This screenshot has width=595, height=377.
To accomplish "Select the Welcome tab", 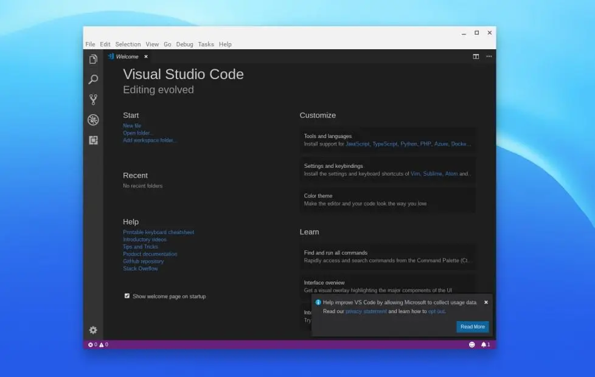I will tap(127, 57).
